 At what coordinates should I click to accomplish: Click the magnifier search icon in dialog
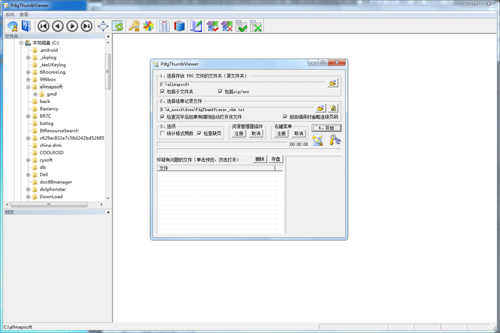317,140
